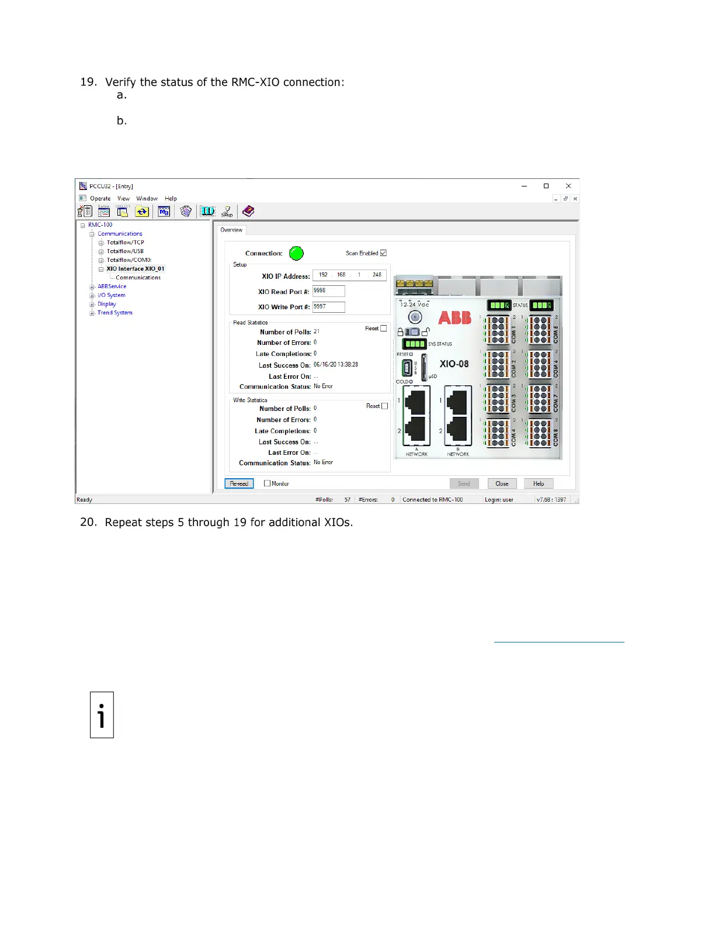
Task: Click the yellow folder file utilities icon
Action: click(x=142, y=211)
